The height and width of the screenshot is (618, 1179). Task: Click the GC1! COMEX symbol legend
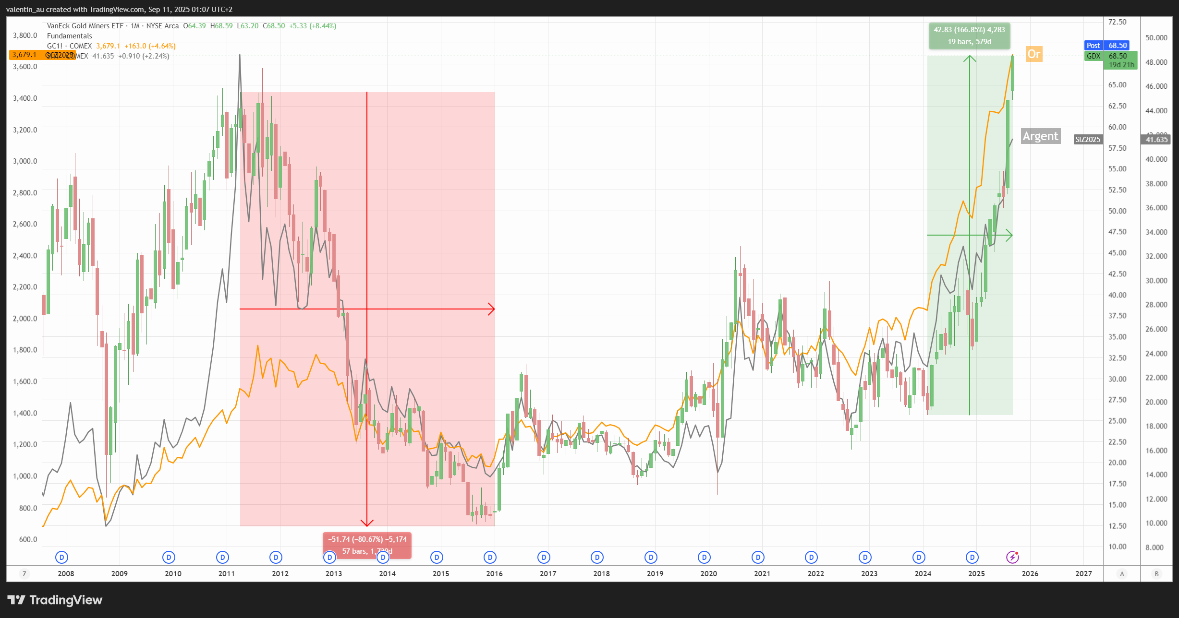[69, 46]
